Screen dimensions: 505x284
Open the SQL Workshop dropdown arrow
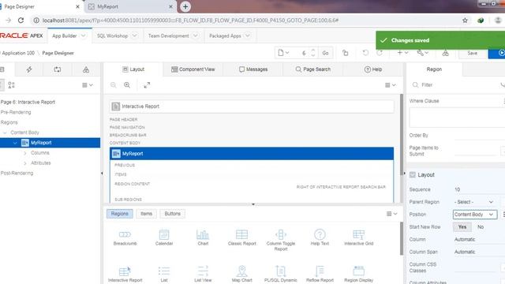[135, 35]
